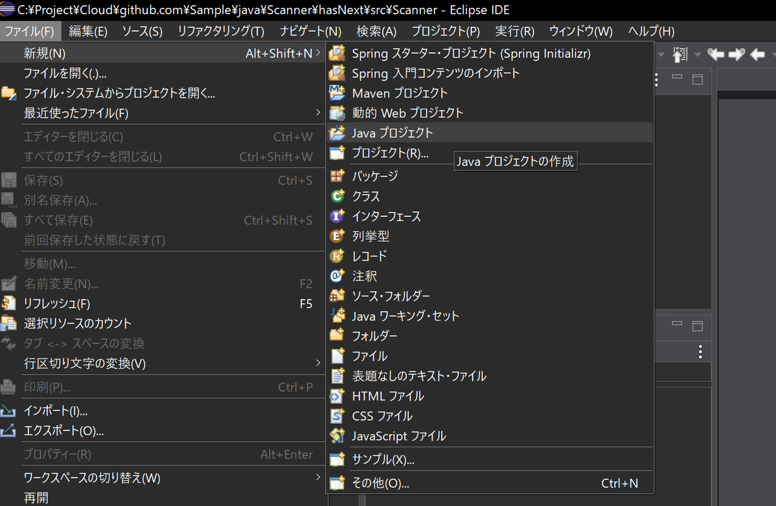The height and width of the screenshot is (506, 776).
Task: Click previous annotation toolbar icon
Action: coord(680,54)
